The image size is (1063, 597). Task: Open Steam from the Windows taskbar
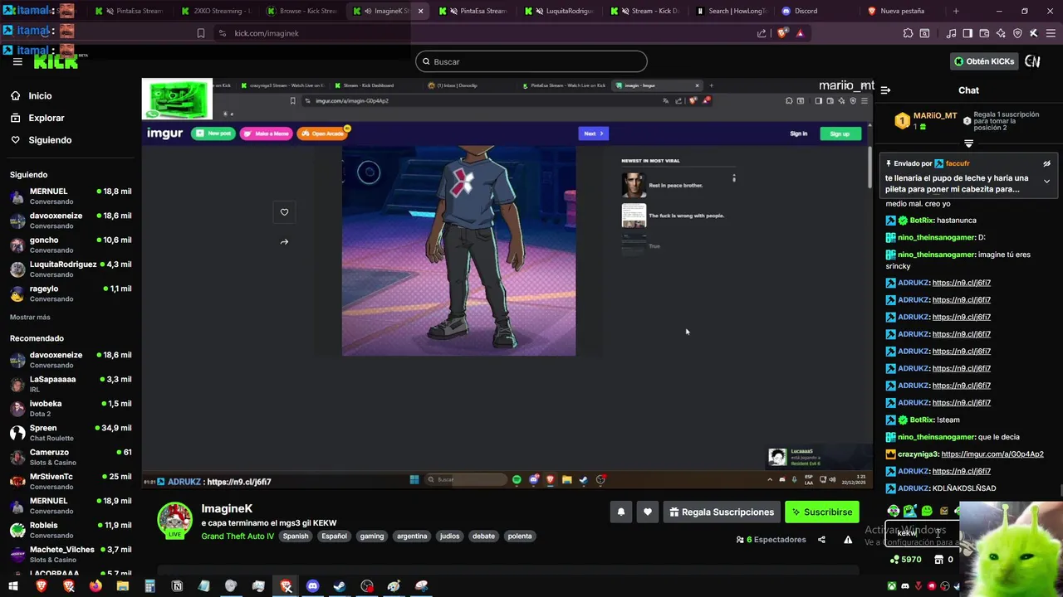coord(340,586)
